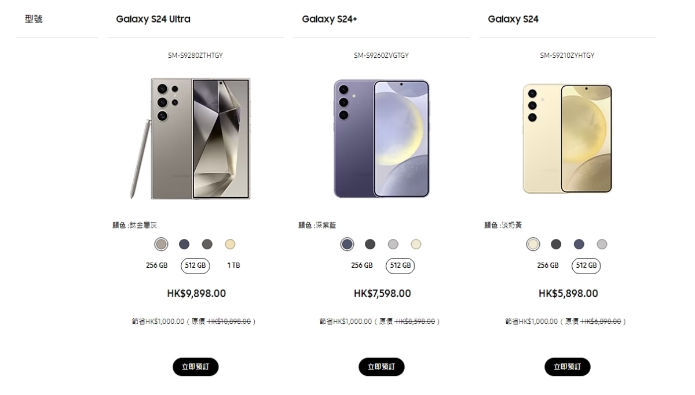The image size is (695, 395).
Task: Choose 256 GB storage for S24 Ultra
Action: pyautogui.click(x=157, y=265)
